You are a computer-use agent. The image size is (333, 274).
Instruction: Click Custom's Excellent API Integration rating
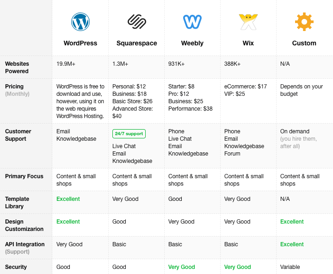(292, 244)
